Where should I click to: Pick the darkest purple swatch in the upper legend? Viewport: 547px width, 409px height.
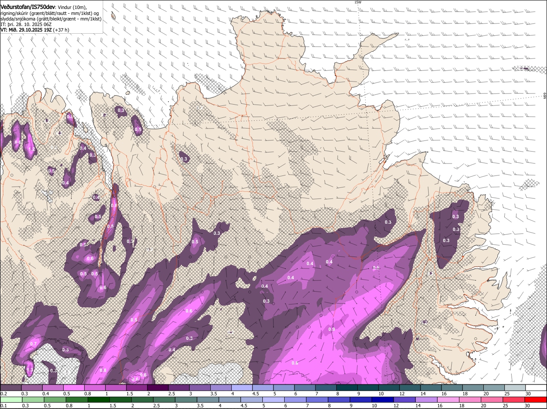157,388
